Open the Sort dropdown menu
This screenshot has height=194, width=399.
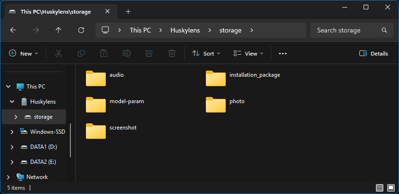tap(206, 54)
